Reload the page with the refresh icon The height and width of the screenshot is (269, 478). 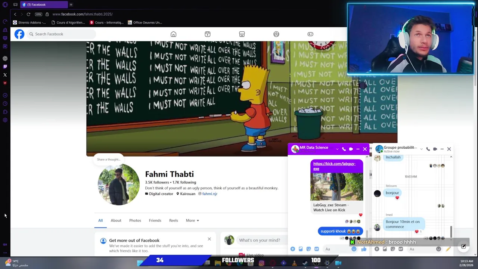point(28,14)
